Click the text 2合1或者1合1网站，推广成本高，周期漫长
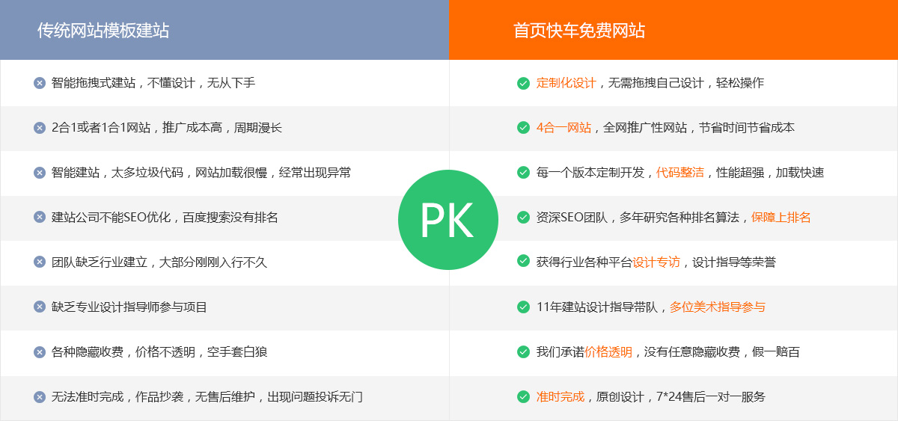 tap(167, 128)
